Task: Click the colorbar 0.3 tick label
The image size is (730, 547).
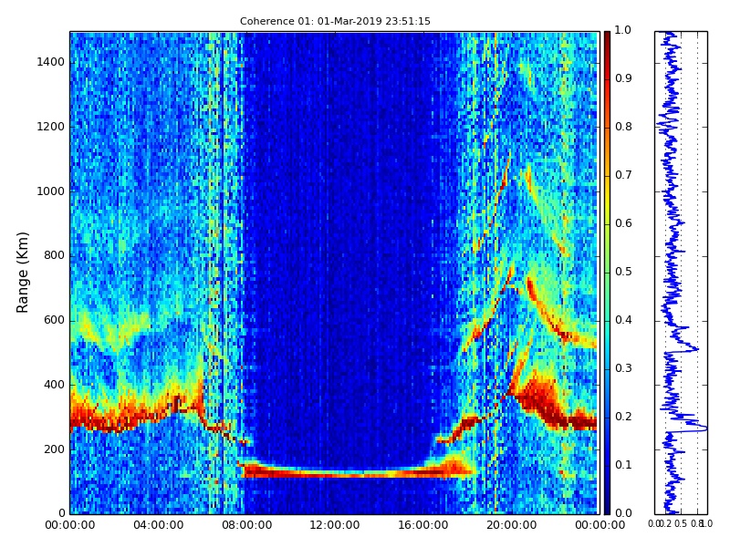Action: point(623,368)
